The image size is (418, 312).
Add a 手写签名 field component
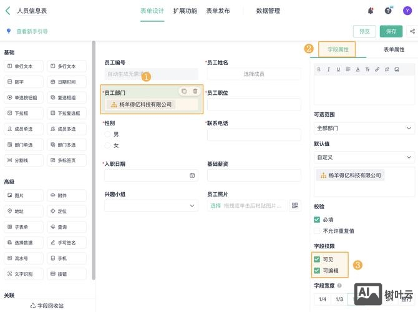coord(67,243)
